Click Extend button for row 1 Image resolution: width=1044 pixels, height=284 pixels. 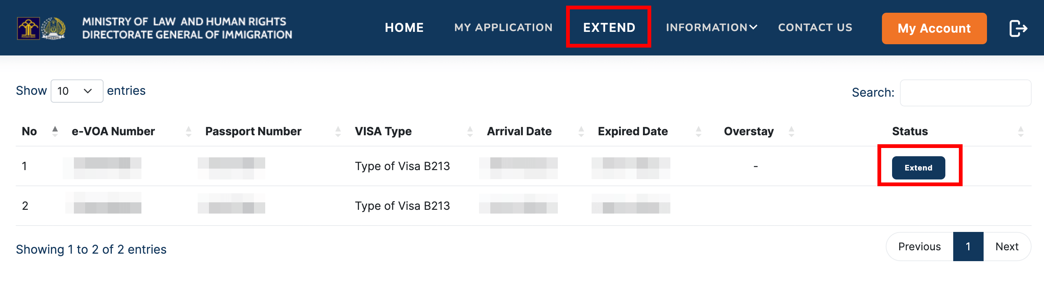(x=918, y=167)
